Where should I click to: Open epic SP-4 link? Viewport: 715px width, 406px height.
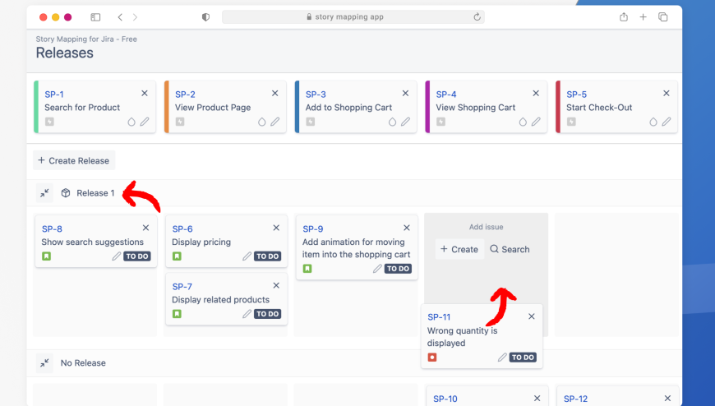446,95
